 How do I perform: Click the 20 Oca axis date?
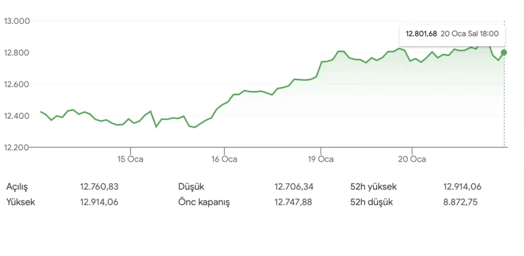click(413, 159)
